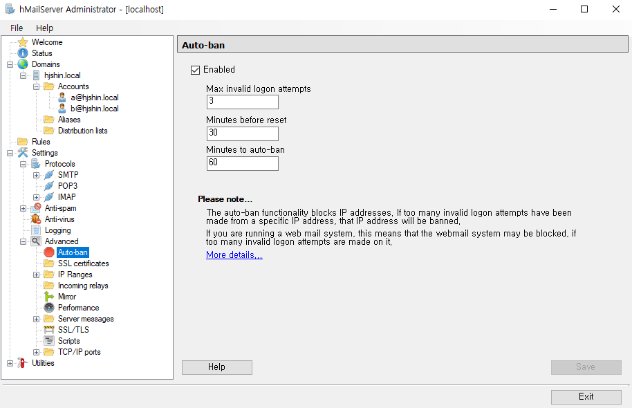
Task: Click the Accounts folder icon
Action: [49, 86]
